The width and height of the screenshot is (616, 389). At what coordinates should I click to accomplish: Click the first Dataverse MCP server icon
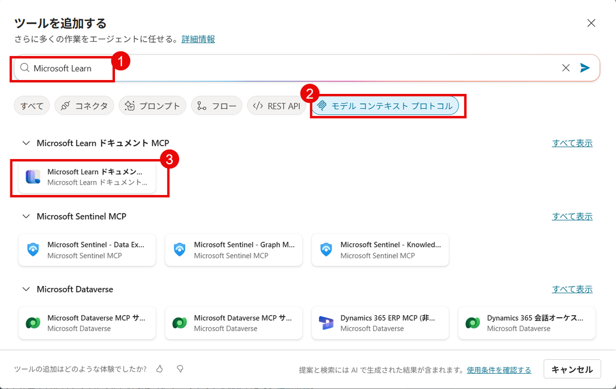[x=33, y=323]
